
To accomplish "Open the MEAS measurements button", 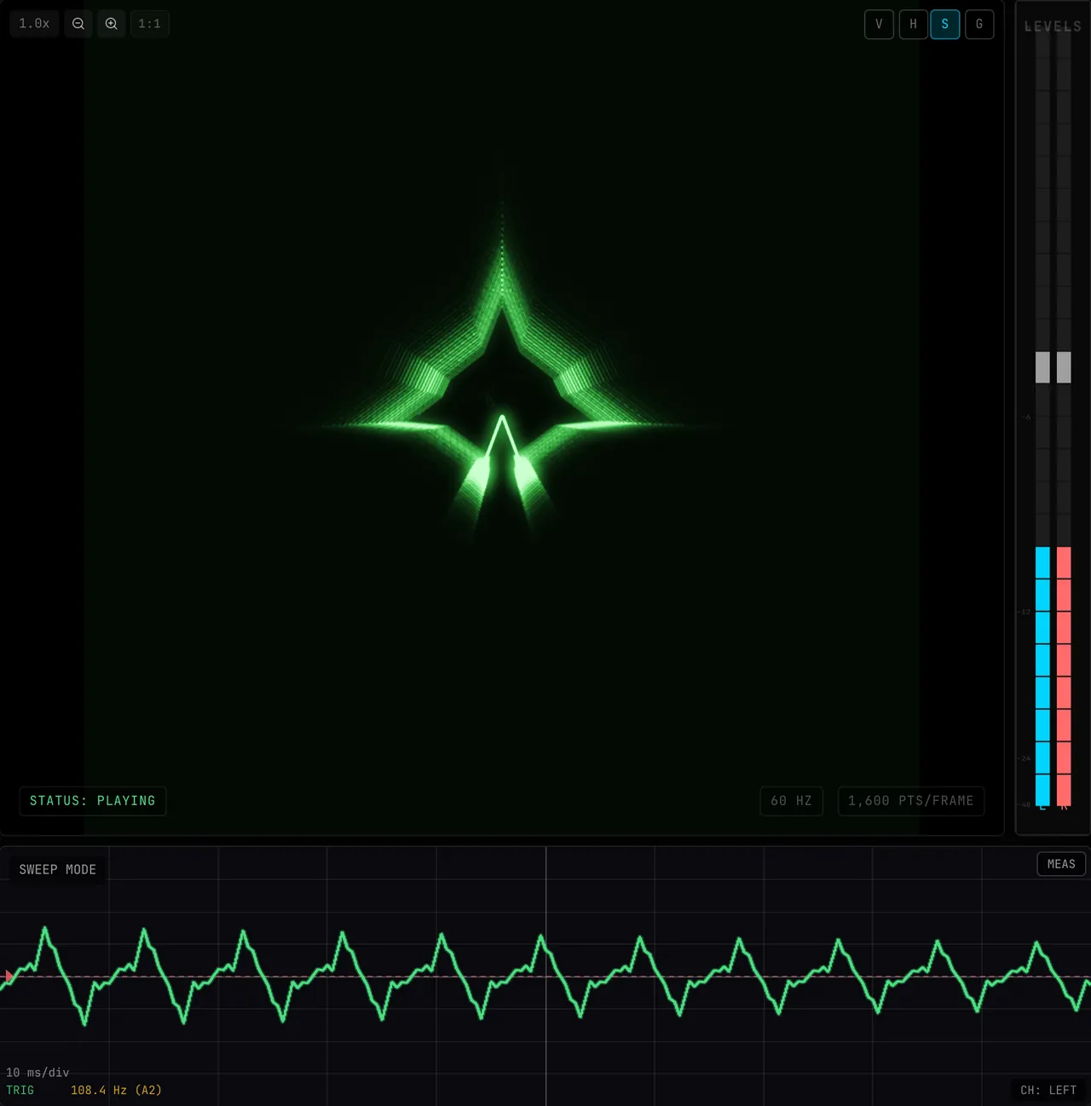I will [1061, 864].
